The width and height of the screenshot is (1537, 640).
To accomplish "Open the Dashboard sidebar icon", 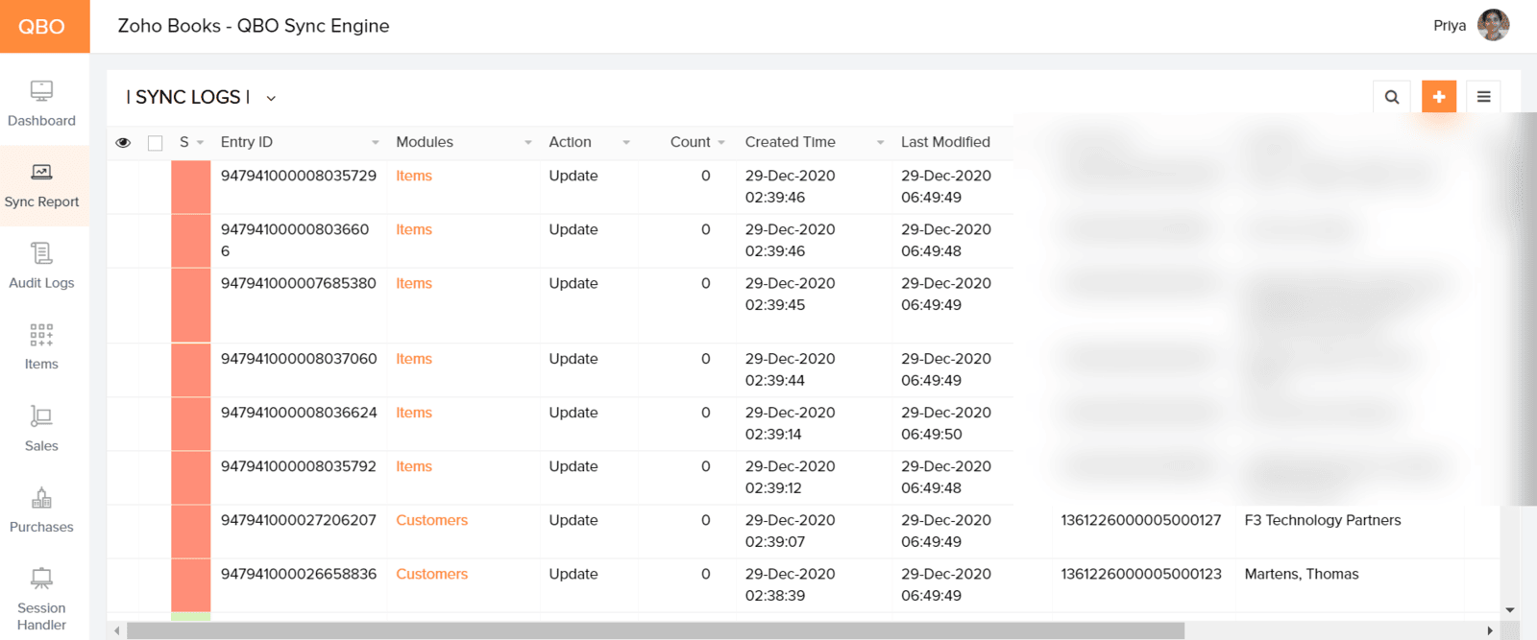I will click(x=41, y=91).
